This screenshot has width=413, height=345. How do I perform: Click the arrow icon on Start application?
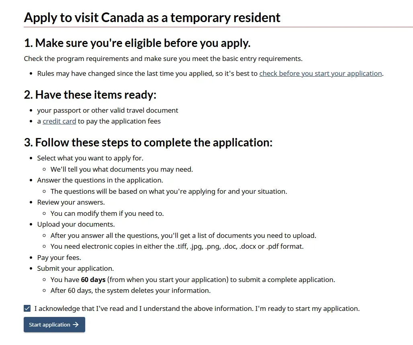(x=76, y=325)
